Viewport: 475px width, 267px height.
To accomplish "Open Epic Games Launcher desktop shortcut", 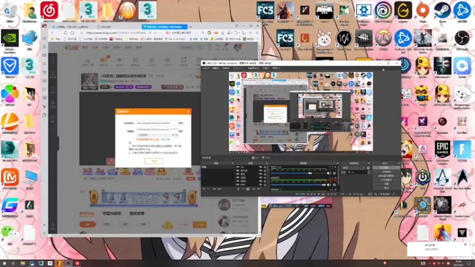I will pos(442,151).
